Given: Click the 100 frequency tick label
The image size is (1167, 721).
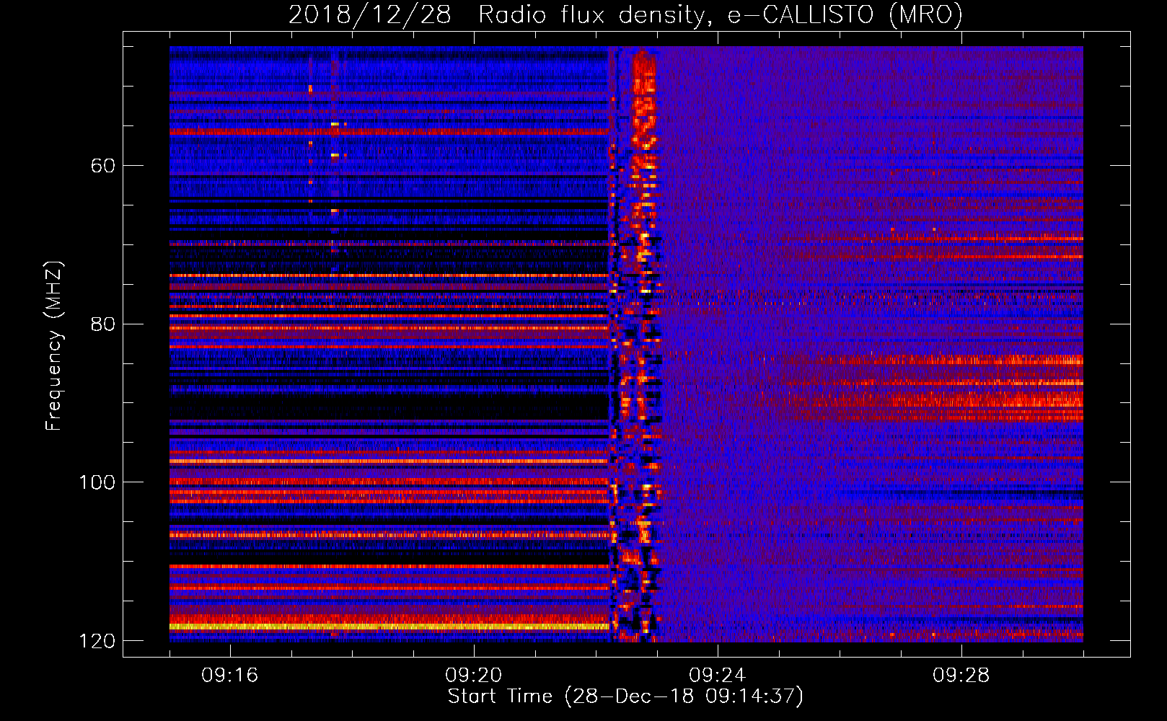Looking at the screenshot, I should point(97,482).
